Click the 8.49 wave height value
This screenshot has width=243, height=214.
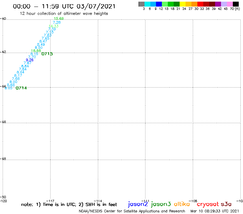41,44
